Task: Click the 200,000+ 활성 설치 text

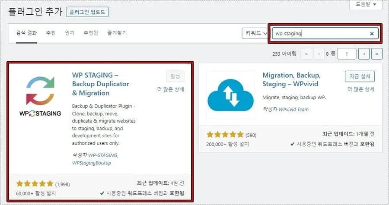Action: click(x=227, y=144)
